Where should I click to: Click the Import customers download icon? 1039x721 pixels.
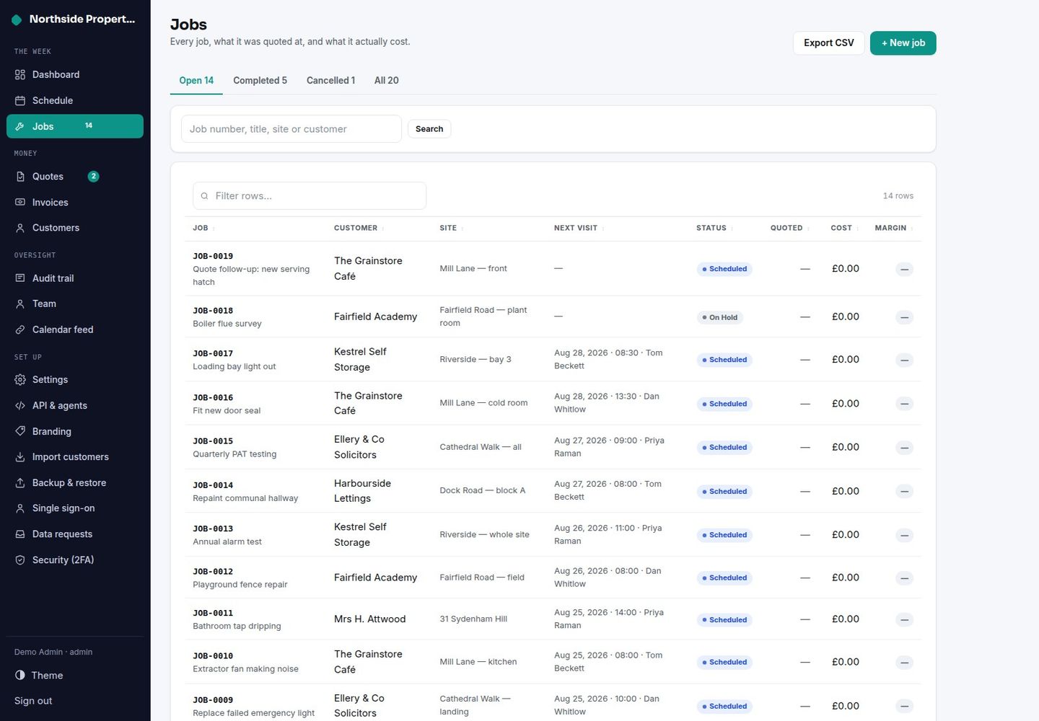pos(20,457)
